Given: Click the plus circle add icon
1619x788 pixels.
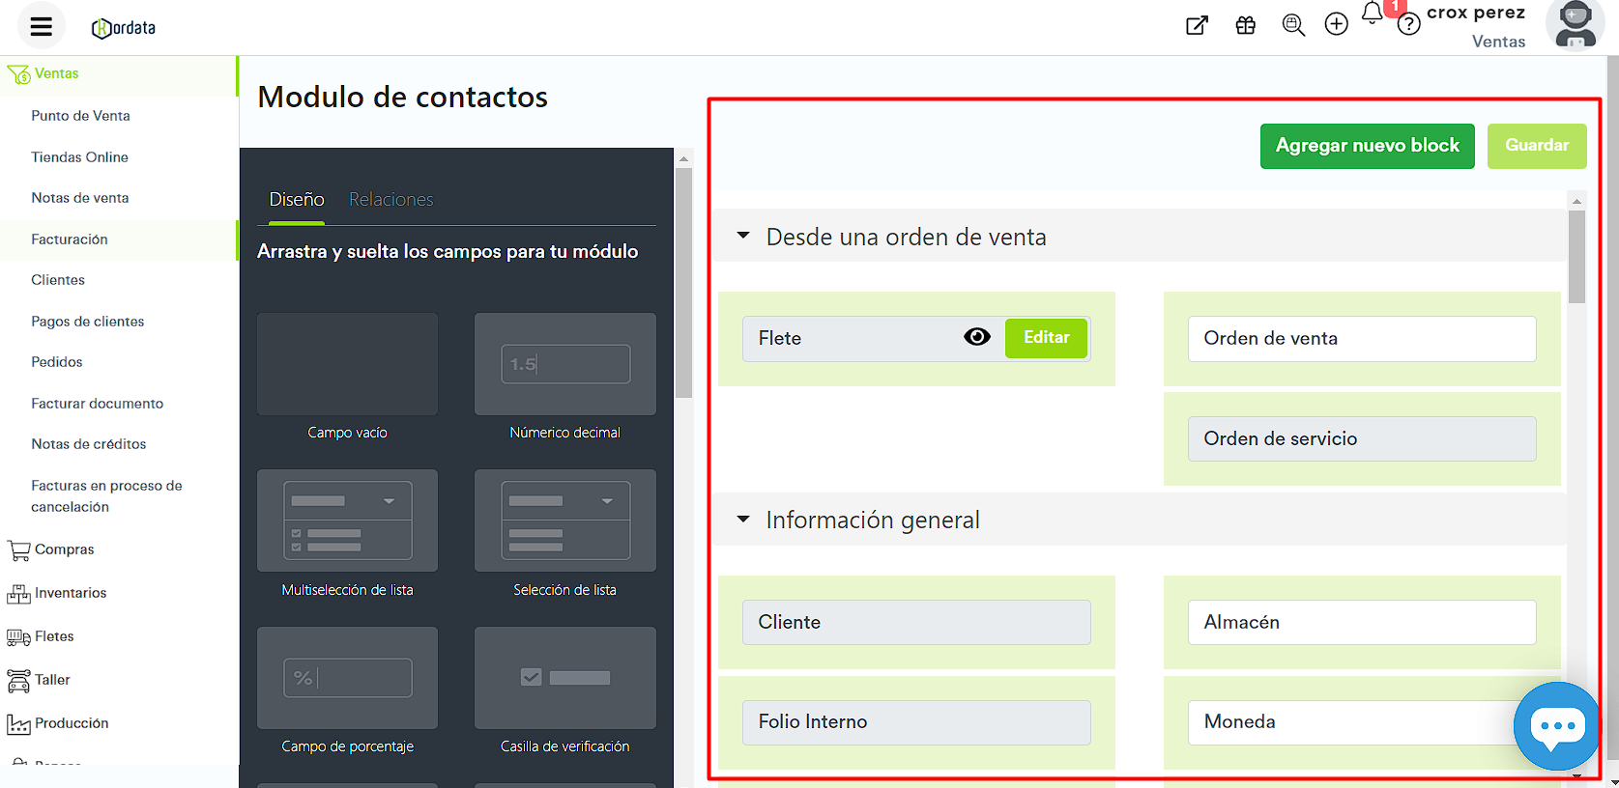Looking at the screenshot, I should coord(1336,25).
